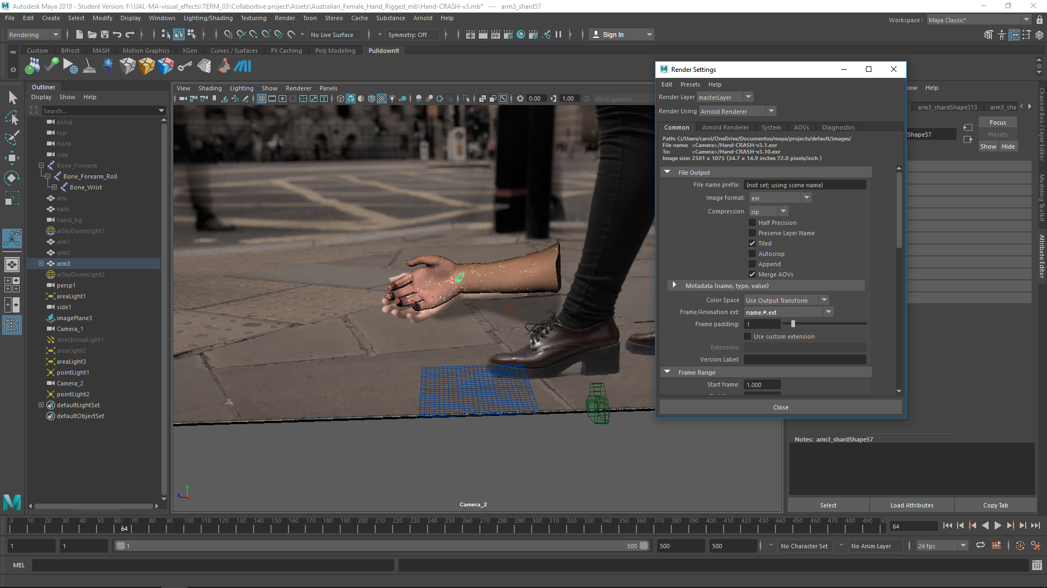Screen dimensions: 1047x588
Task: Activate the Rotate tool icon
Action: (x=11, y=178)
